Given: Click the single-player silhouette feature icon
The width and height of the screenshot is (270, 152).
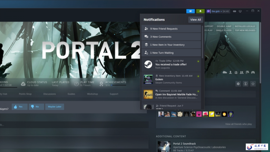Looking at the screenshot, I should (x=231, y=72).
